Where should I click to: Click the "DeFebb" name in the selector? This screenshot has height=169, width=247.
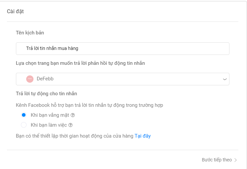[x=45, y=79]
